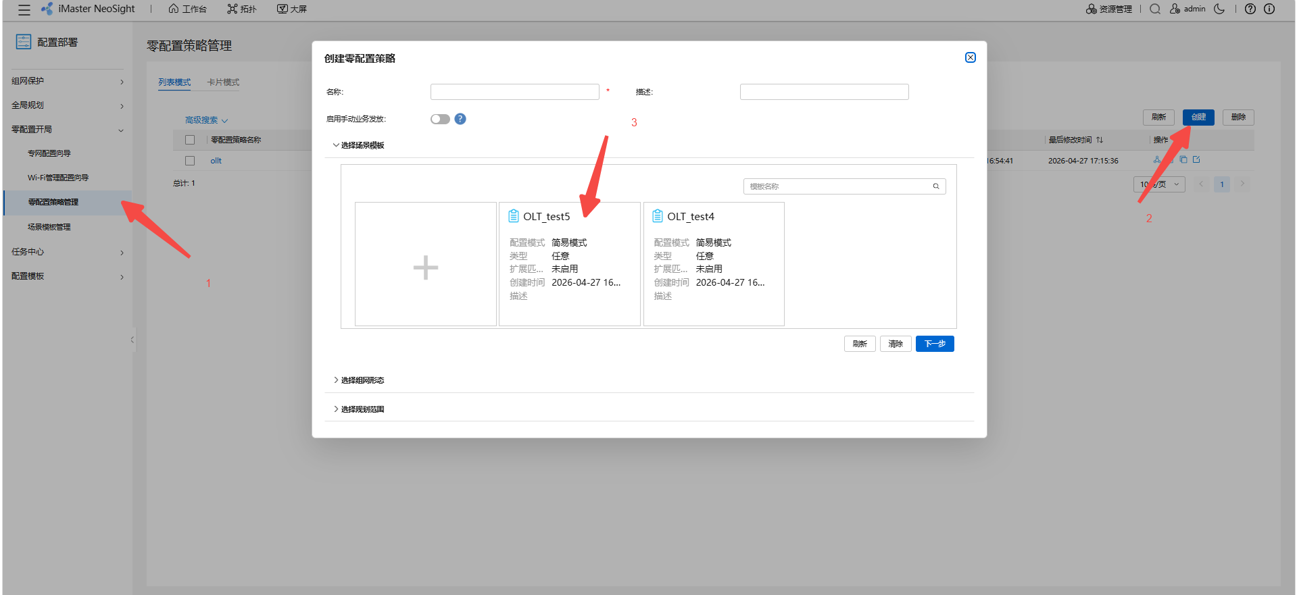Switch to the 卡片模式 tab
The height and width of the screenshot is (595, 1297).
[223, 82]
